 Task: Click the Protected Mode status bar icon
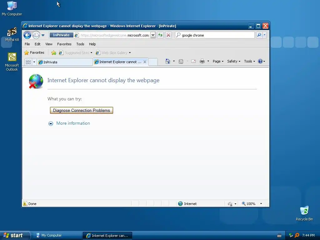(230, 204)
